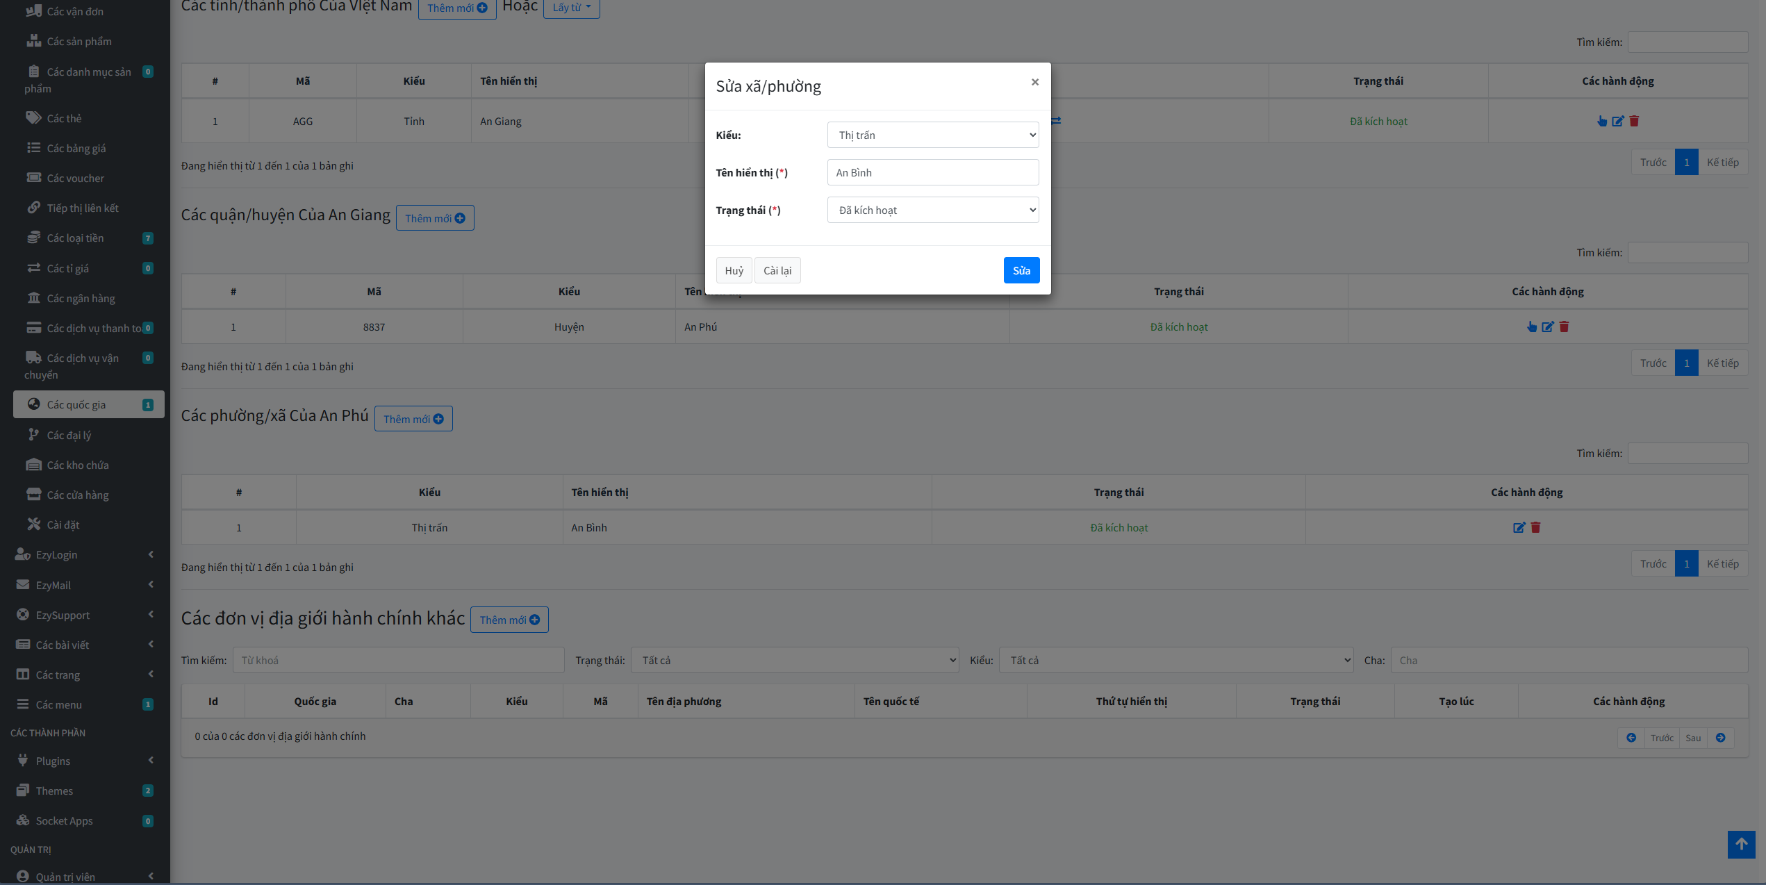Click the Tên hiển thị text field

933,172
